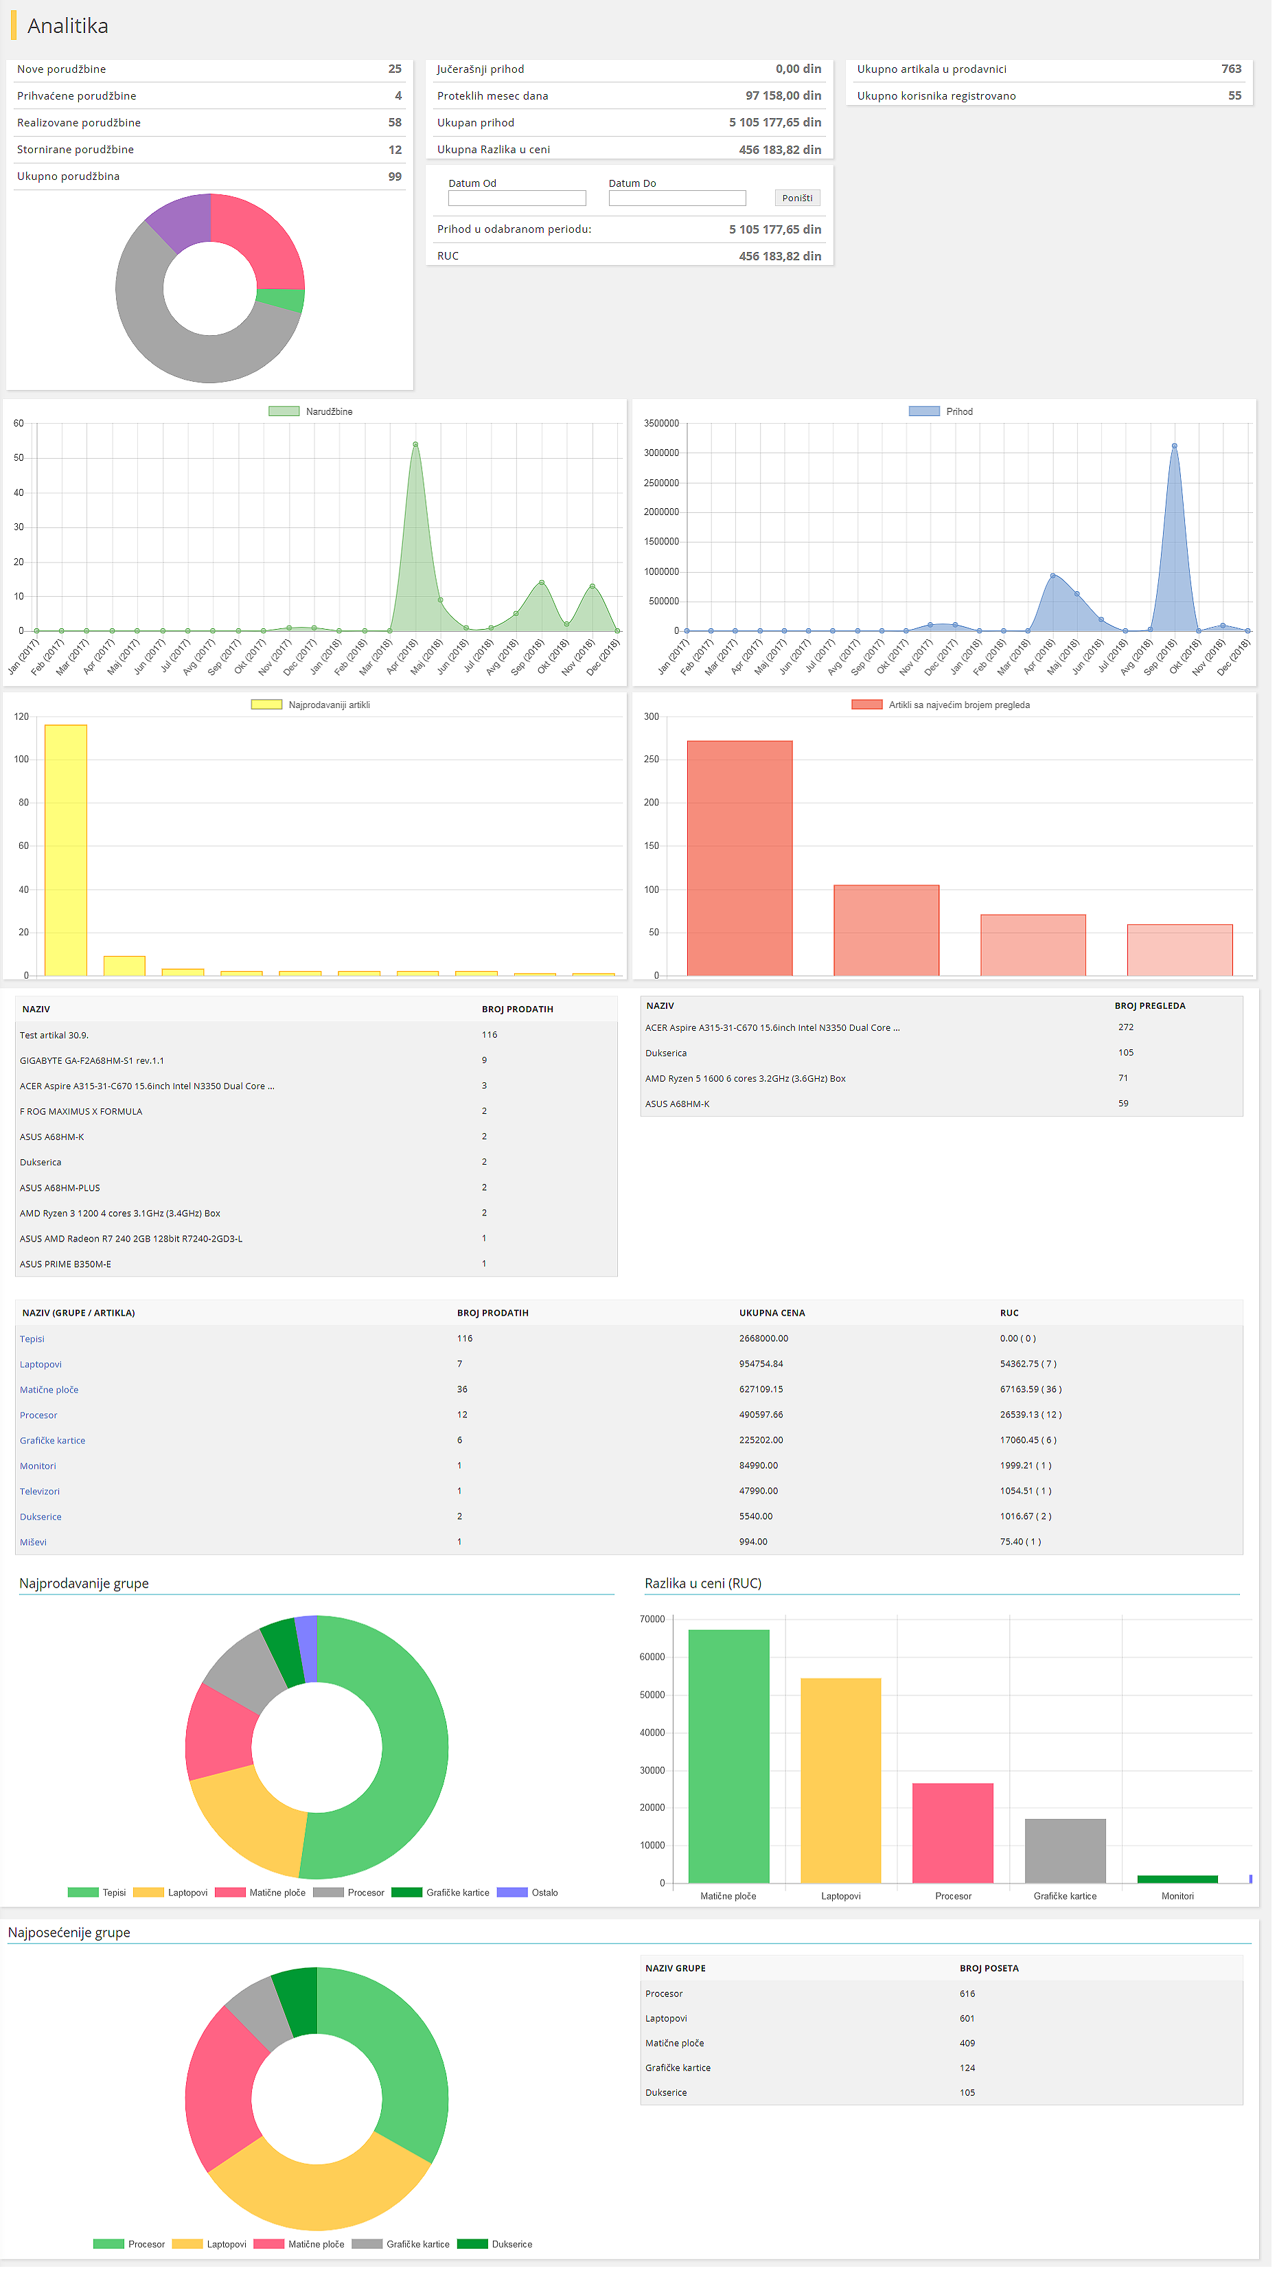This screenshot has height=2273, width=1277.
Task: Open the Monitori group link
Action: 38,1472
